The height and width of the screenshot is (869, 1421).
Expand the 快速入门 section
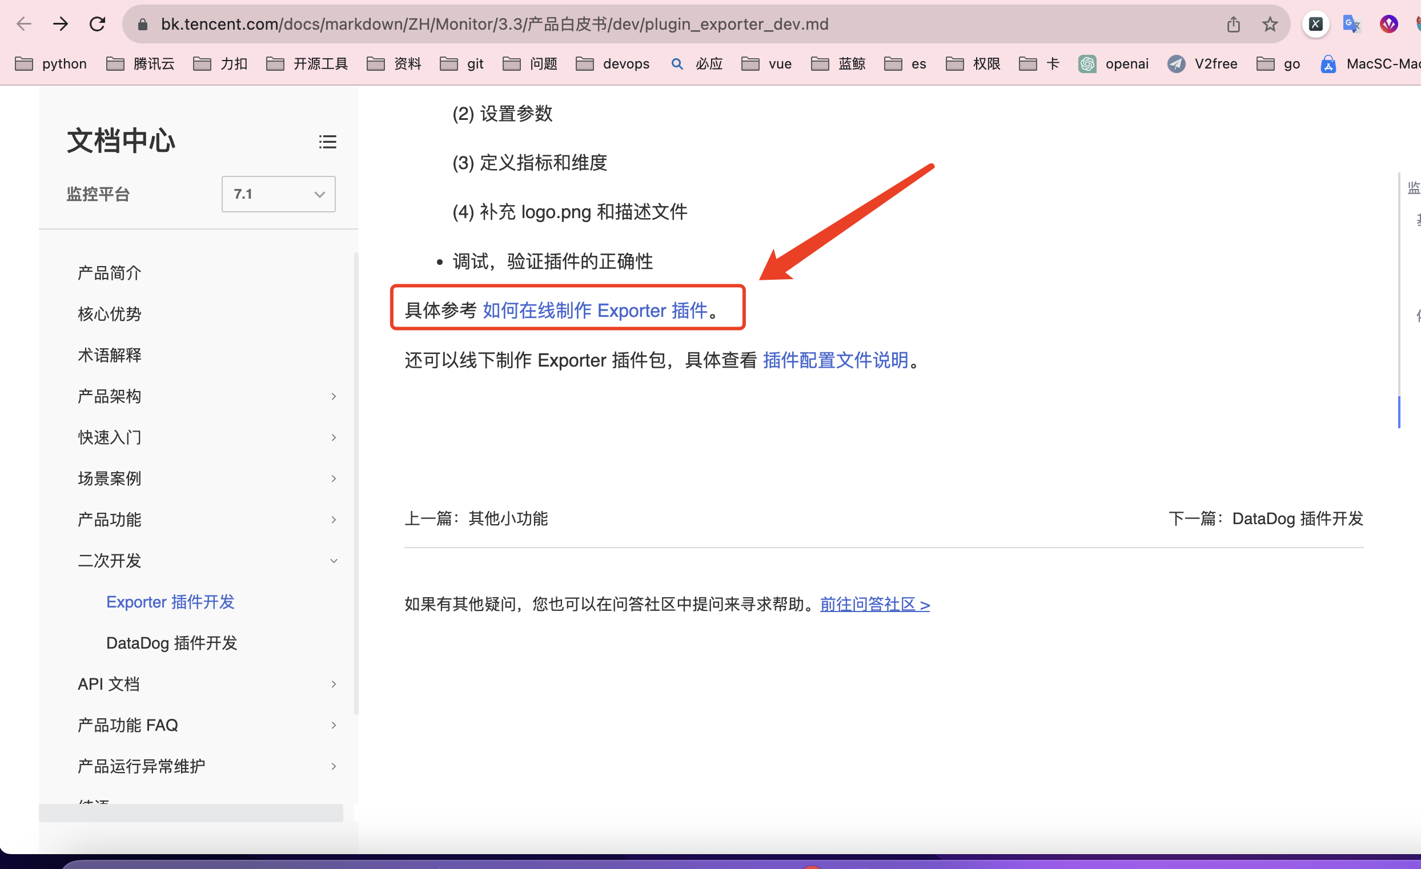pos(334,437)
